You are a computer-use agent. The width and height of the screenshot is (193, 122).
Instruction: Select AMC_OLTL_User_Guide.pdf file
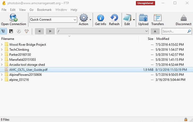[28, 70]
